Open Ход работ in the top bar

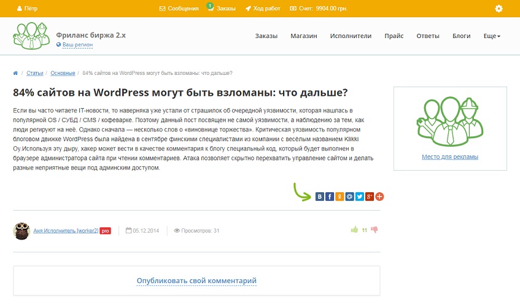point(263,9)
